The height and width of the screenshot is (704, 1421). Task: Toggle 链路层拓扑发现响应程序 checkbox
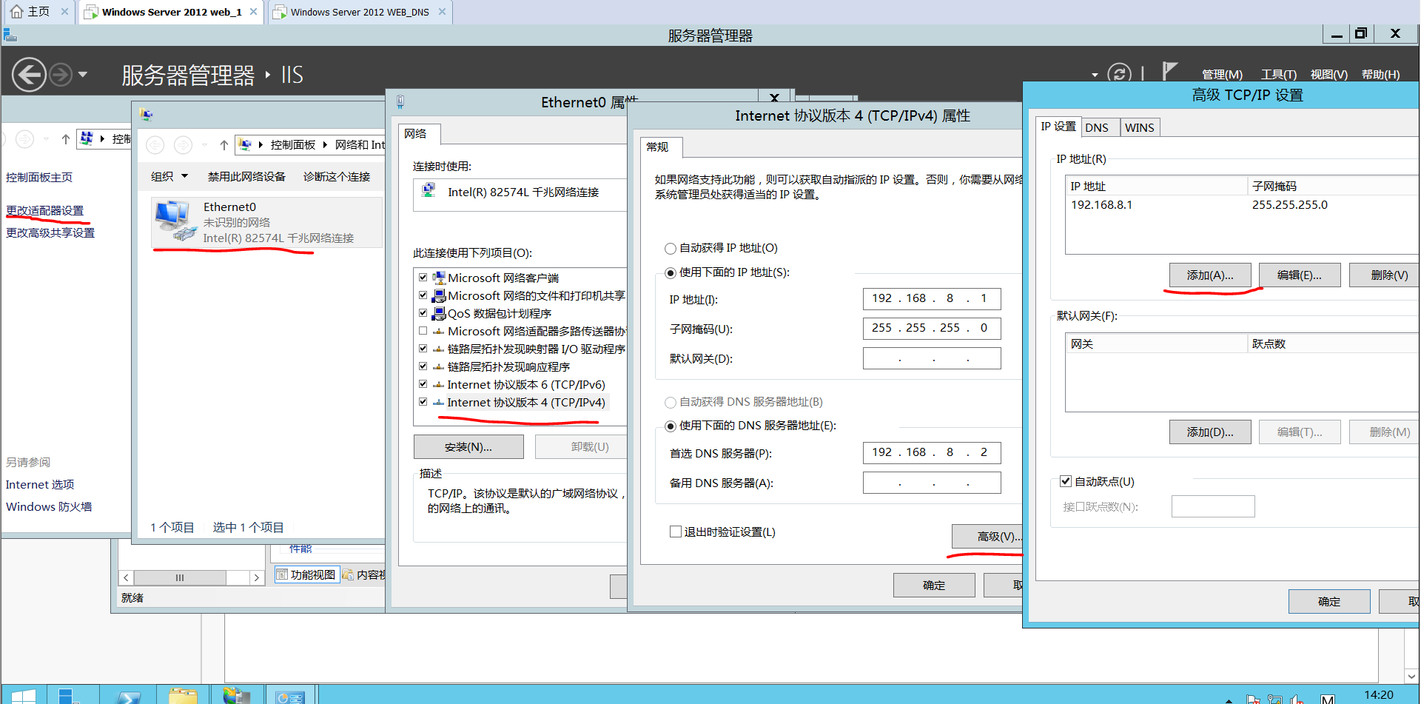[423, 366]
